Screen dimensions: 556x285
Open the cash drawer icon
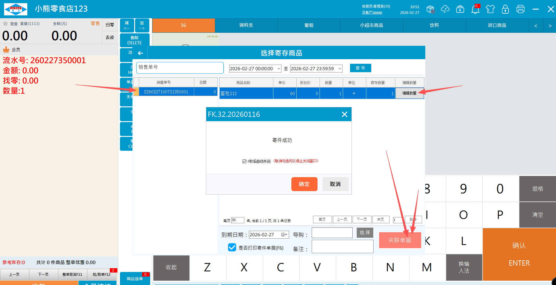(460, 9)
